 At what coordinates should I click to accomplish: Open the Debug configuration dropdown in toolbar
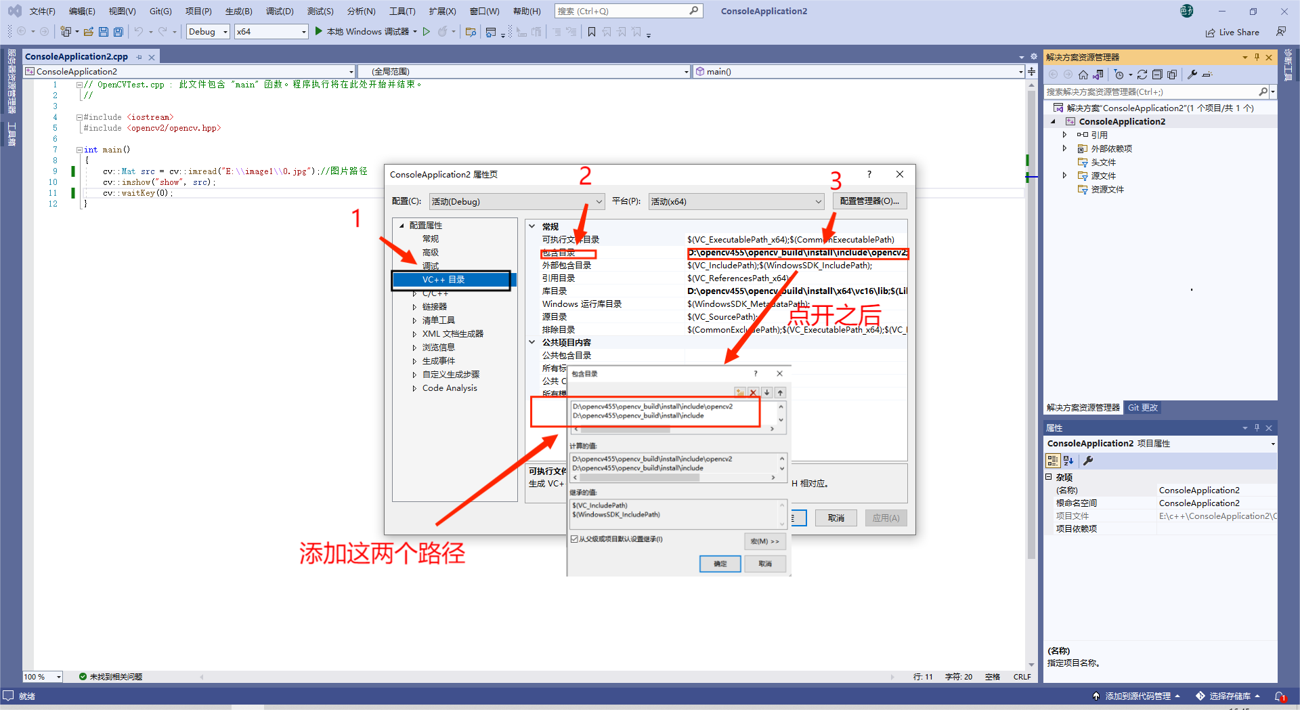[x=209, y=32]
